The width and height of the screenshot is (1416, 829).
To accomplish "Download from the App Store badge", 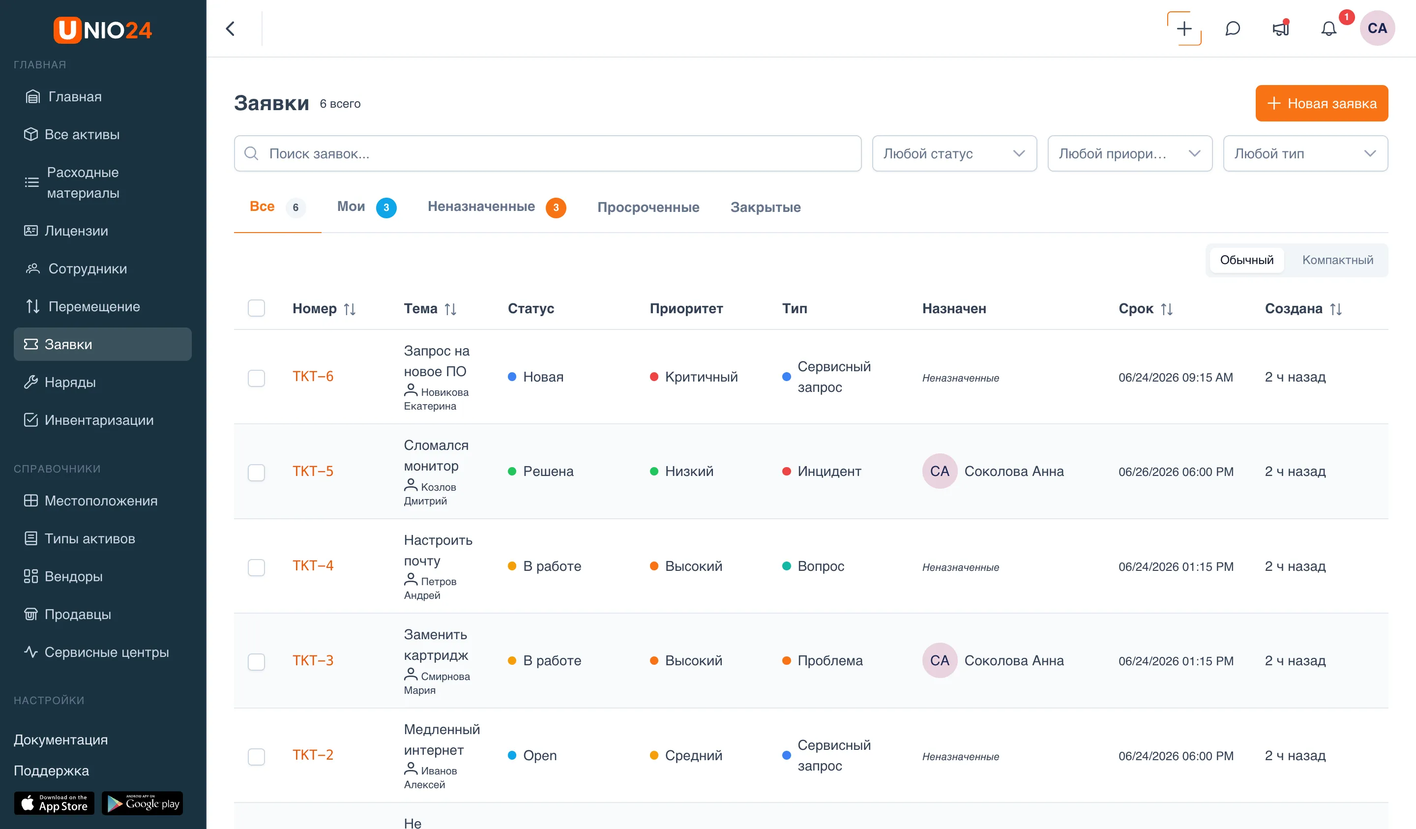I will click(x=54, y=802).
